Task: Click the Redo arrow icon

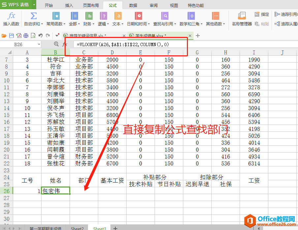Action: tap(48, 36)
